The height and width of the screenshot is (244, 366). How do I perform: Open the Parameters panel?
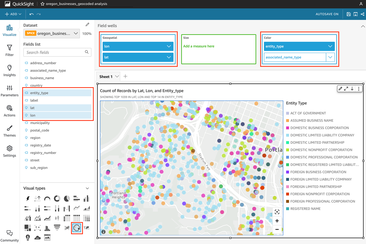[x=9, y=90]
